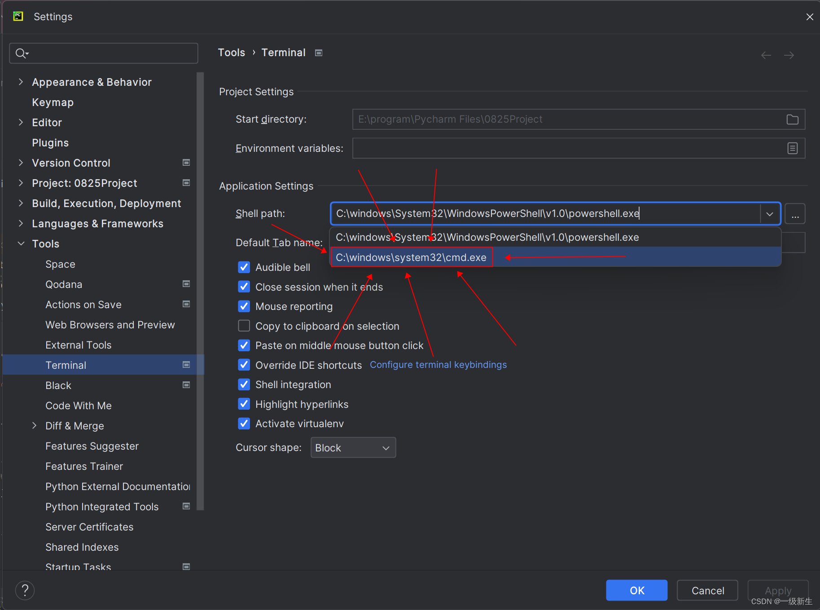This screenshot has height=610, width=820.
Task: Enable Copy to clipboard on selection
Action: coord(244,326)
